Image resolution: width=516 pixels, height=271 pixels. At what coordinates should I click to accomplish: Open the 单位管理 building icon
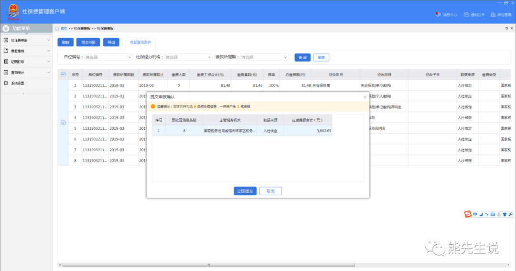(x=493, y=14)
